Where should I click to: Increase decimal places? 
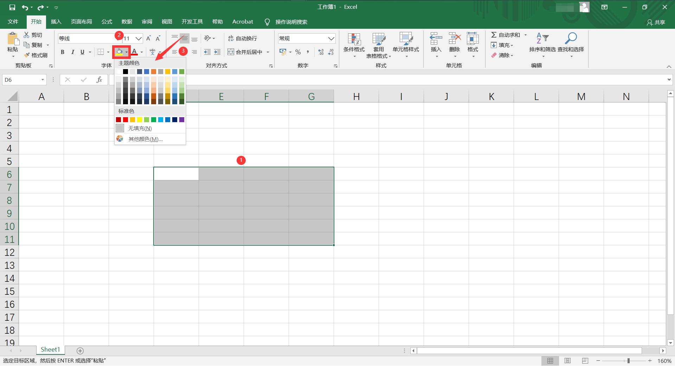coord(321,52)
